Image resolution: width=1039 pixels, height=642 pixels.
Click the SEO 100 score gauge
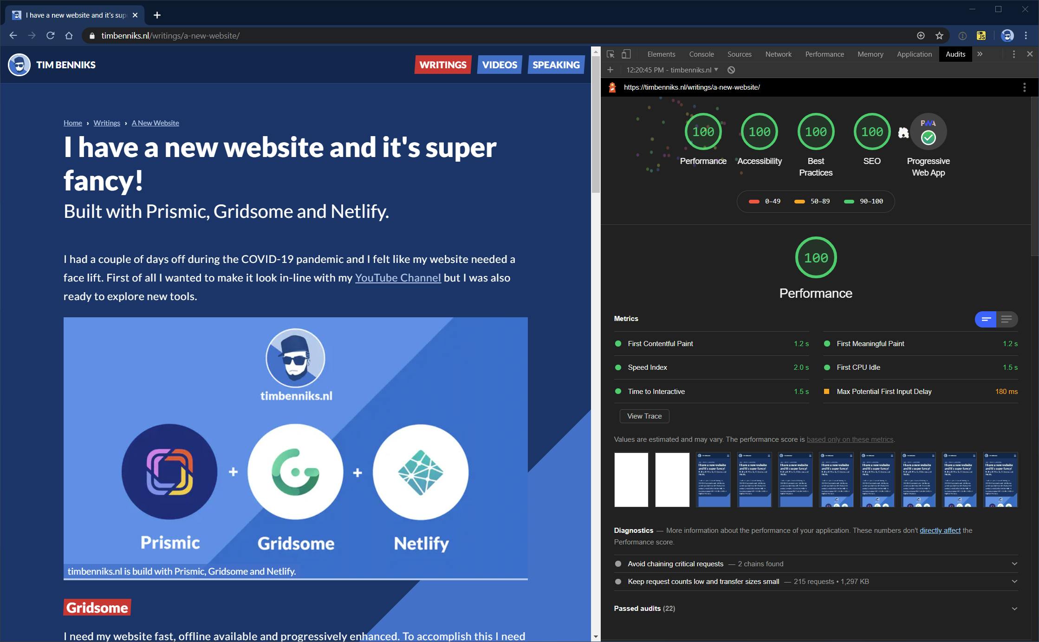click(872, 132)
